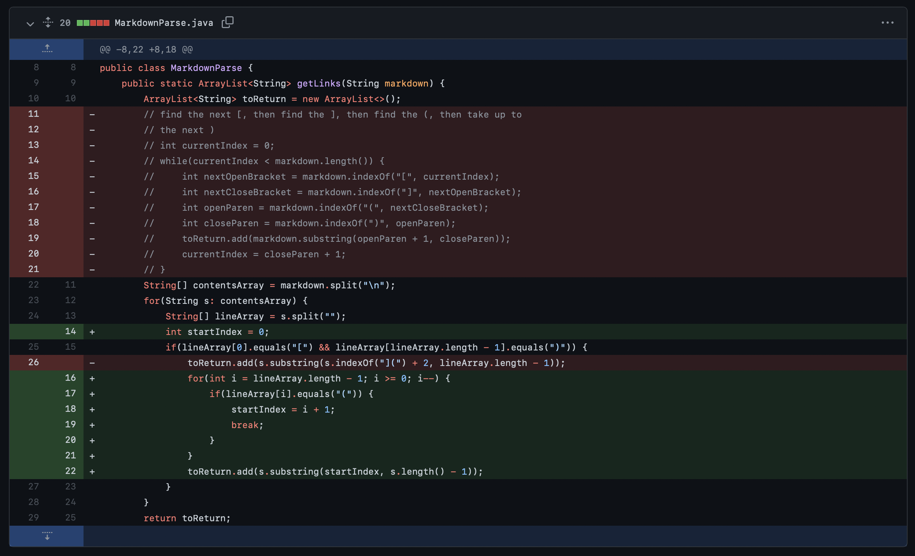Click the diffstat colored squares

tap(93, 23)
